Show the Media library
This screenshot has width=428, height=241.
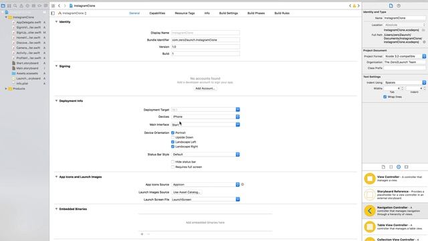point(406,167)
